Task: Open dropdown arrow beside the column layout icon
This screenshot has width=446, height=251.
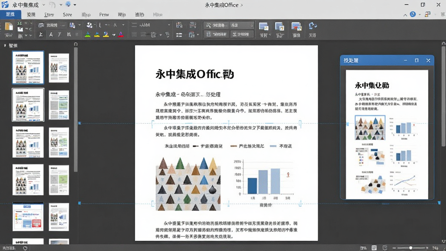Action: pyautogui.click(x=160, y=35)
